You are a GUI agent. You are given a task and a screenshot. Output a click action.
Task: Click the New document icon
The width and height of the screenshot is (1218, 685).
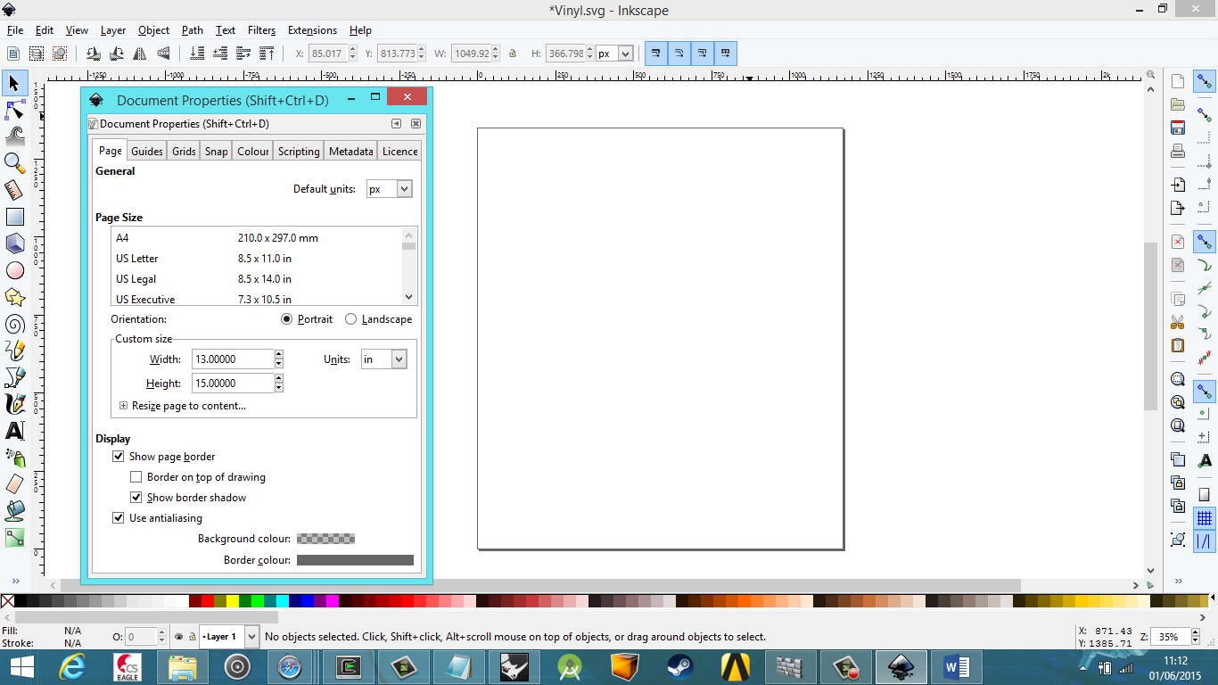tap(1178, 81)
